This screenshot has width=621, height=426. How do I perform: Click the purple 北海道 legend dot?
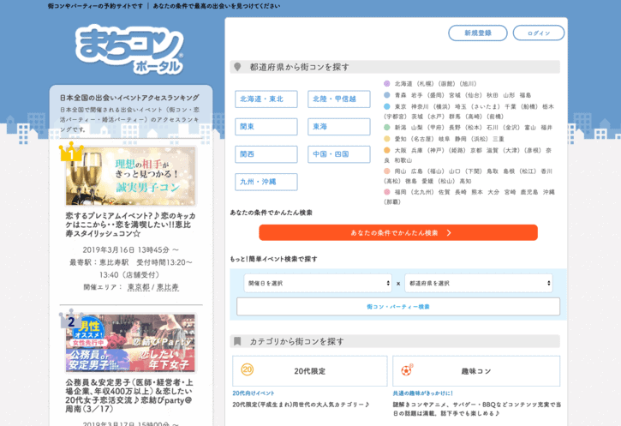[387, 84]
